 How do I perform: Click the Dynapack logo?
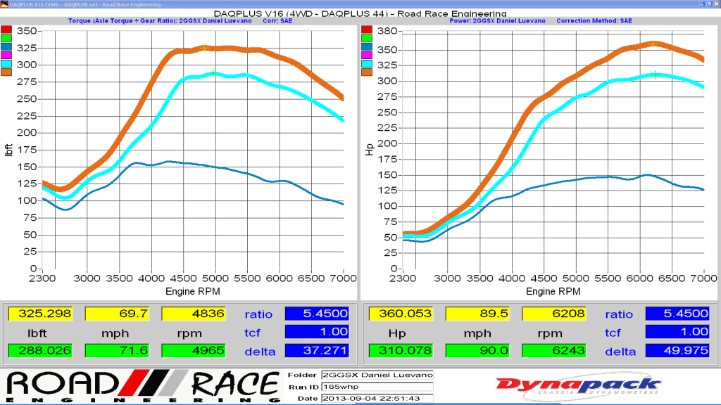tap(579, 386)
